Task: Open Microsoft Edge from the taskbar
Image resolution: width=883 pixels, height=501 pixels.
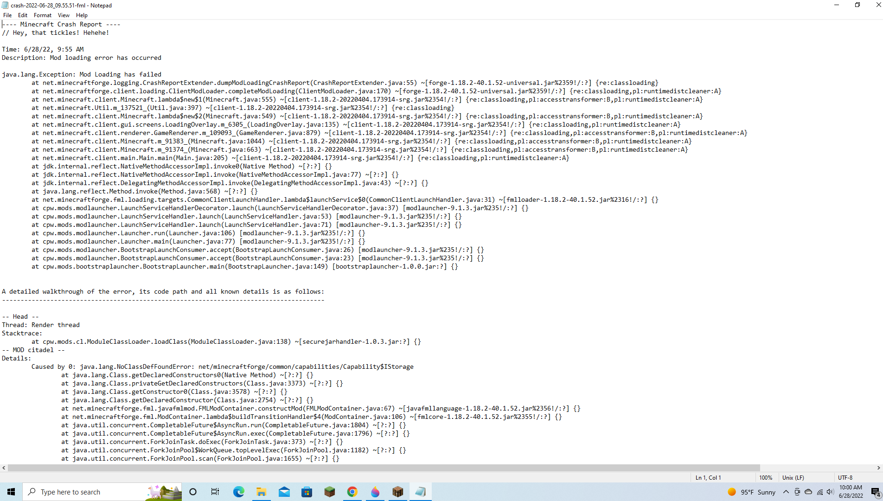Action: click(x=238, y=492)
